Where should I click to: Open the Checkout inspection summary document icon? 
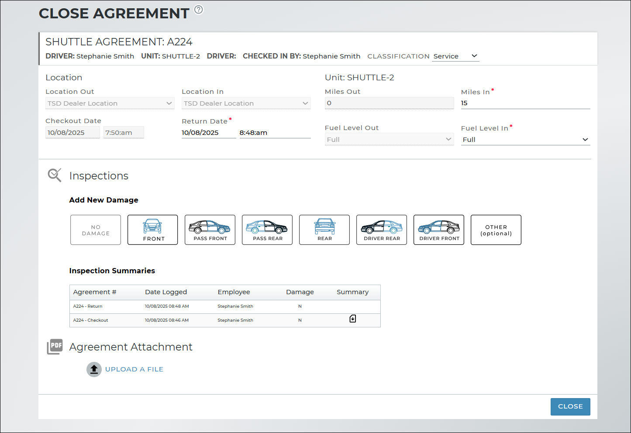pyautogui.click(x=353, y=319)
